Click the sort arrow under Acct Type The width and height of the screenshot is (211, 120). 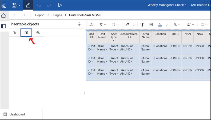tap(114, 41)
